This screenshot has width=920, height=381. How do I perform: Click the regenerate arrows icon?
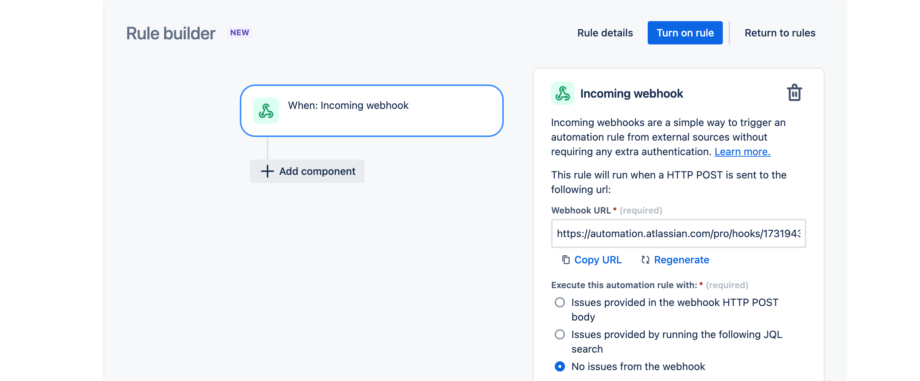click(645, 260)
